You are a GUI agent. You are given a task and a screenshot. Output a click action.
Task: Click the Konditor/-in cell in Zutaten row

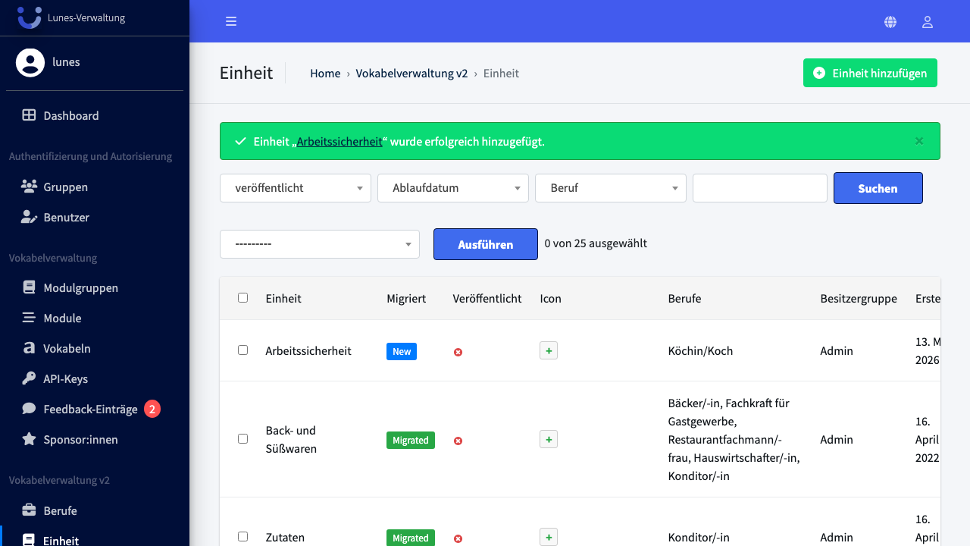699,537
